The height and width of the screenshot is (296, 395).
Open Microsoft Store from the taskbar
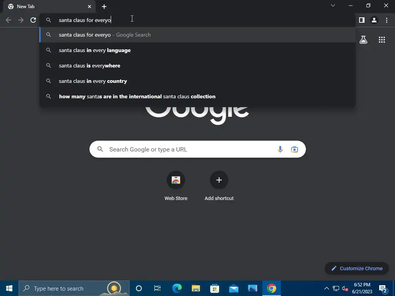(214, 288)
